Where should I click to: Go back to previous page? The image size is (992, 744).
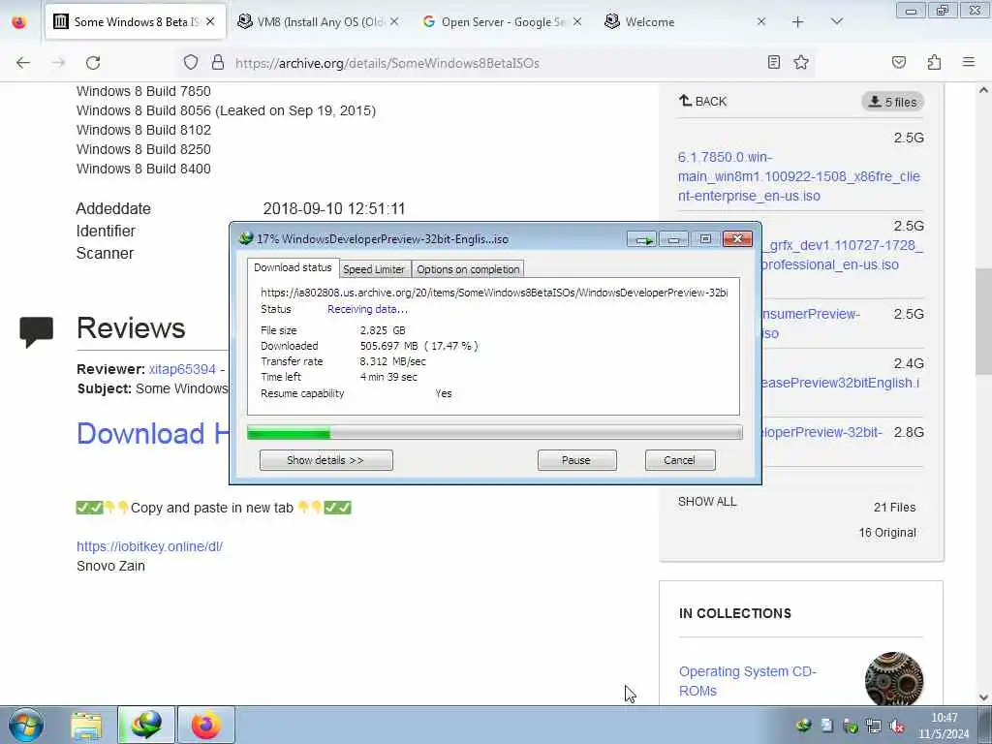coord(23,63)
